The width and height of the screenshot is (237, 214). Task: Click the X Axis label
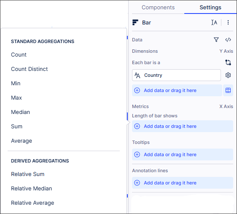tap(226, 106)
